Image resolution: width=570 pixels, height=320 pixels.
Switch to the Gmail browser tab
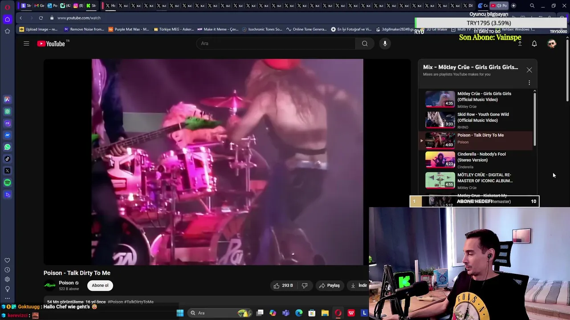(39, 6)
